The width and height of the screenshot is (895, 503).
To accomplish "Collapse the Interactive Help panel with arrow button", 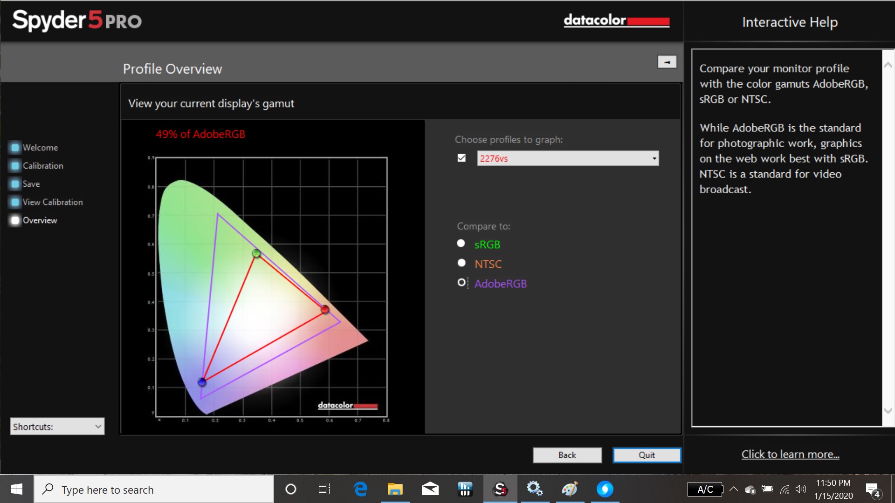I will 667,62.
